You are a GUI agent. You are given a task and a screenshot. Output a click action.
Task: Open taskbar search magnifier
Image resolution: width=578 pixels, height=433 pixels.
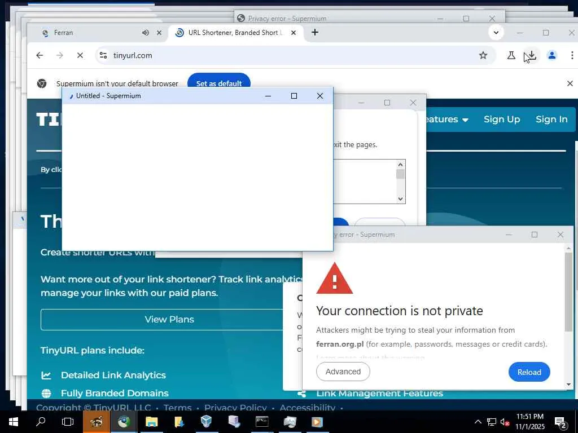click(x=41, y=422)
